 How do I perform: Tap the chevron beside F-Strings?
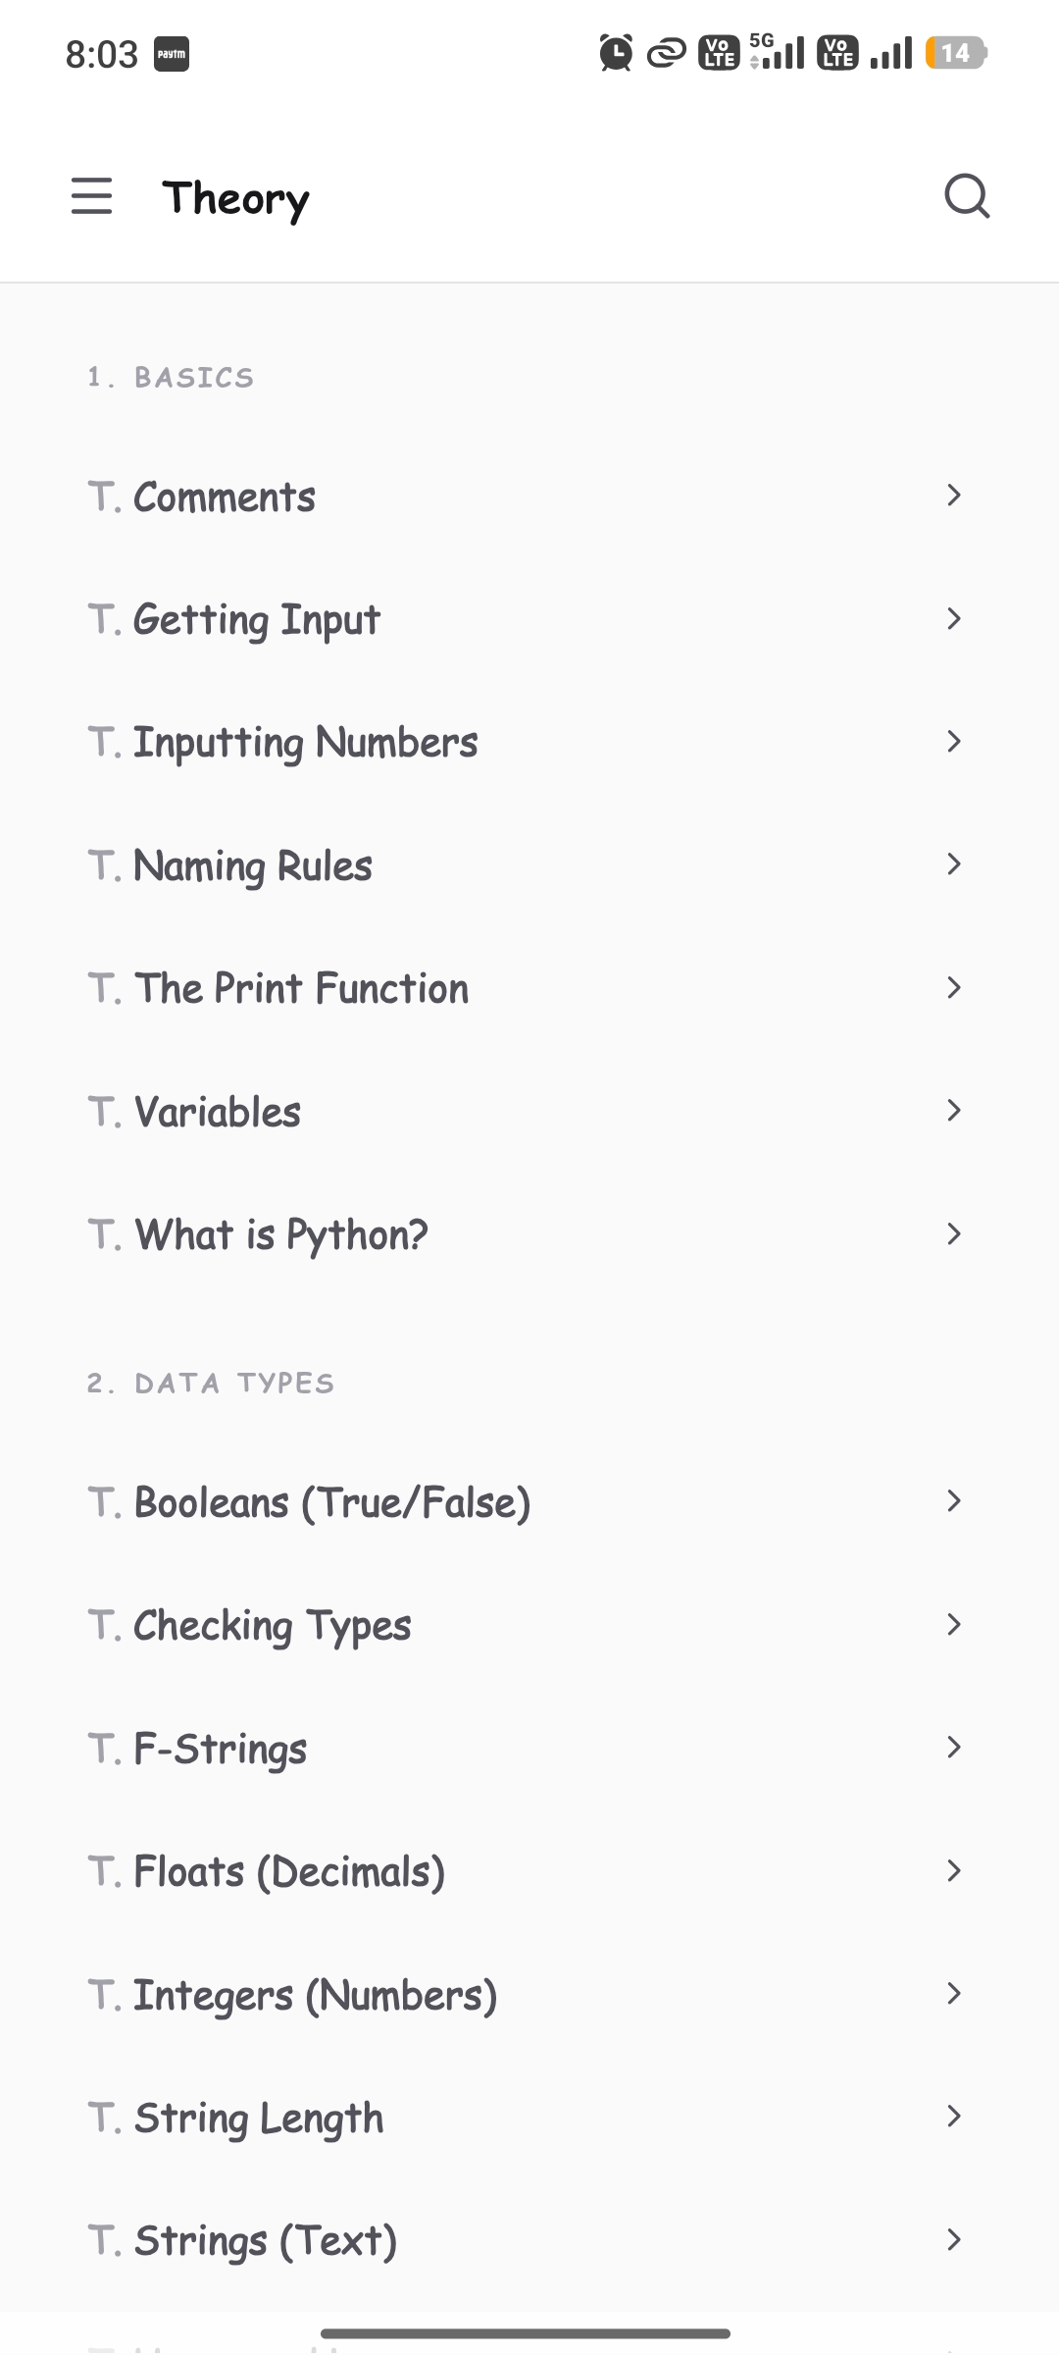pos(953,1748)
